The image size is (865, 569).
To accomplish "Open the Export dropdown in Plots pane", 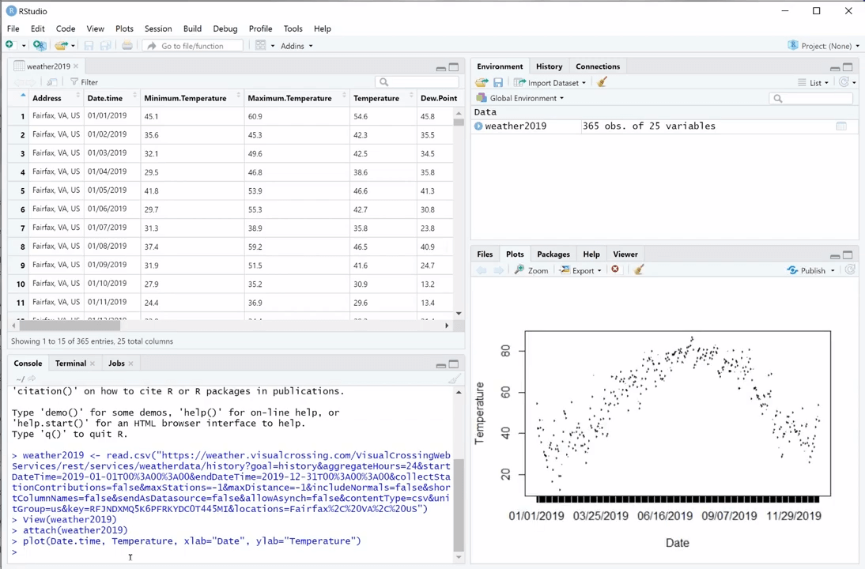I will coord(583,270).
